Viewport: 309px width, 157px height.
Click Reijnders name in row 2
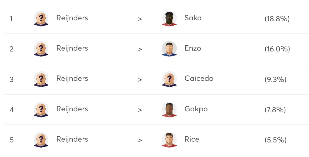tap(72, 48)
